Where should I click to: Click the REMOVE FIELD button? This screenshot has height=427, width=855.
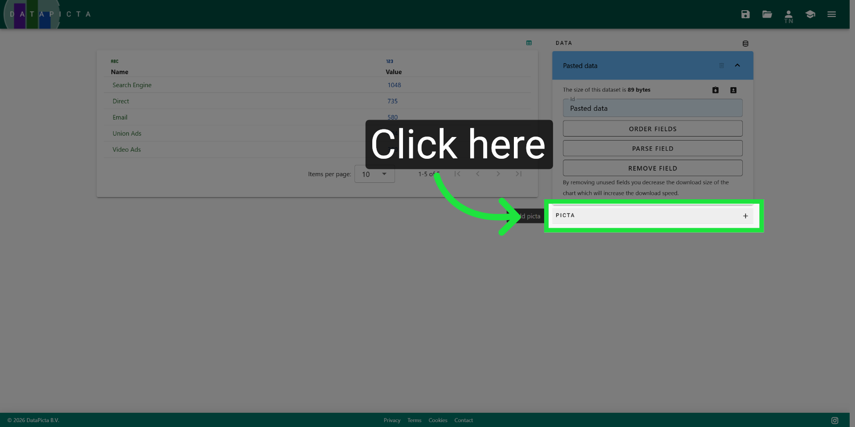coord(652,168)
